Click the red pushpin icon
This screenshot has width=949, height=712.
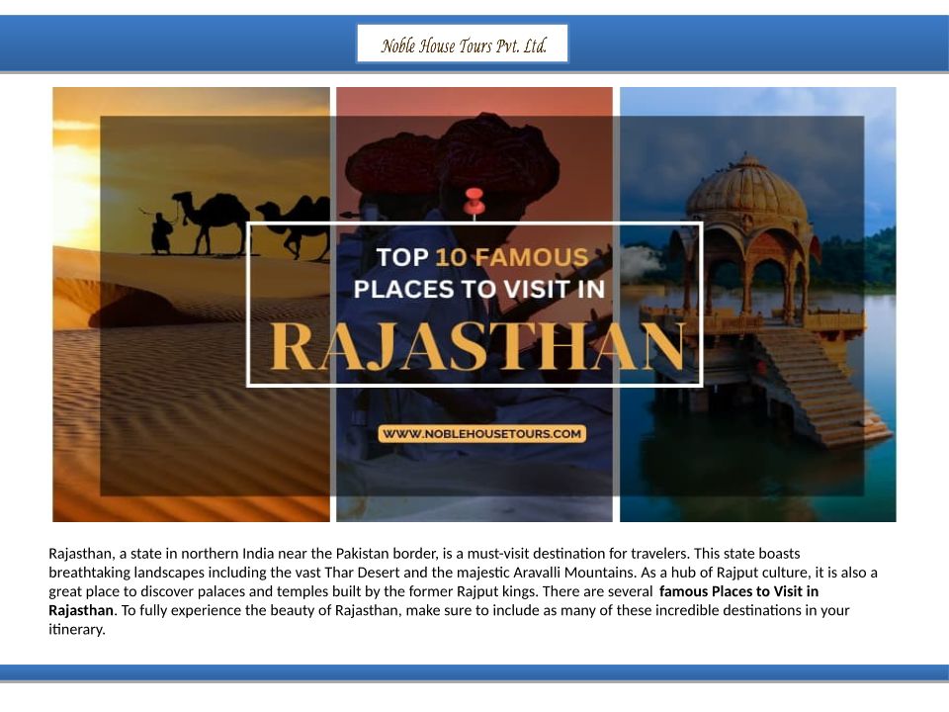pyautogui.click(x=474, y=200)
